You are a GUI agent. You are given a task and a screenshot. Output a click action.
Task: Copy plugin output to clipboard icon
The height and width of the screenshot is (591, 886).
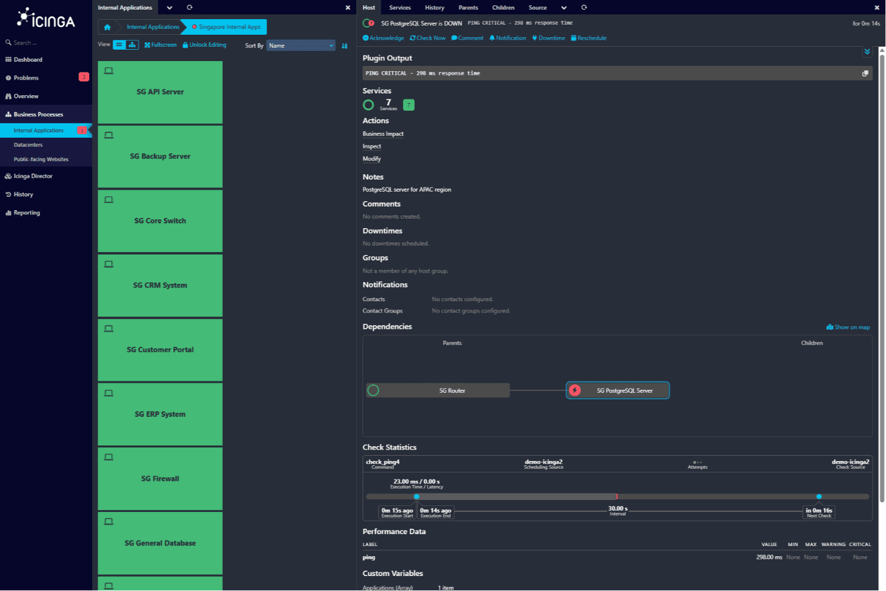pos(865,74)
